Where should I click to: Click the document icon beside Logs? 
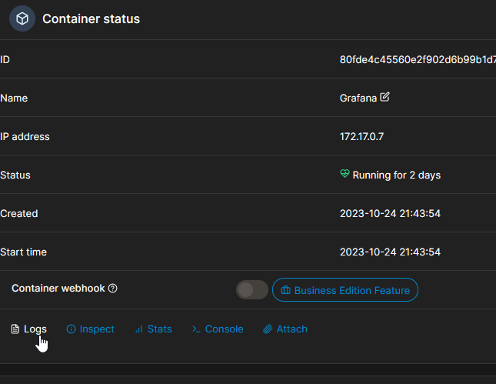tap(15, 329)
